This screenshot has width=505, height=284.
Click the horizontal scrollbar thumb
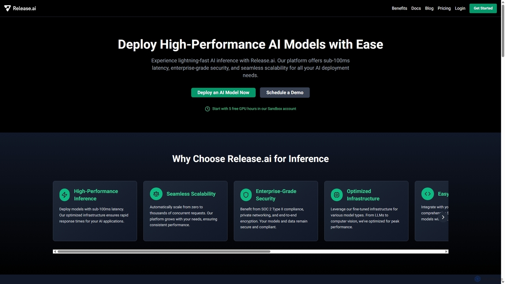(164, 251)
